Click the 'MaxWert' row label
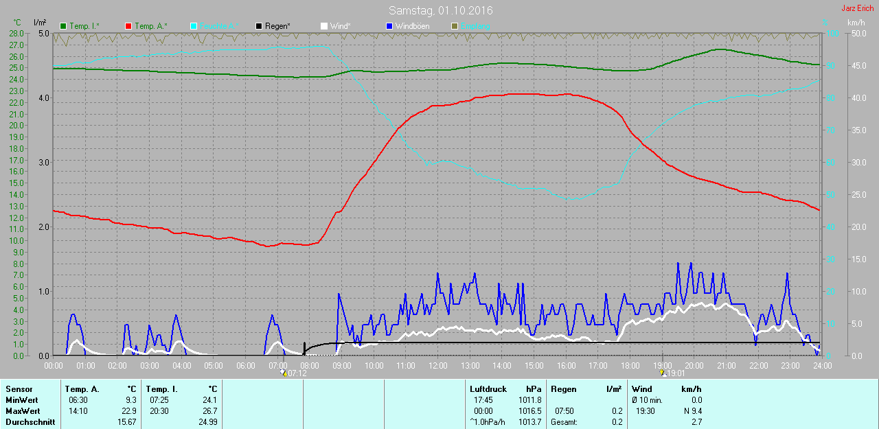Viewport: 879px width, 429px height. tap(22, 411)
